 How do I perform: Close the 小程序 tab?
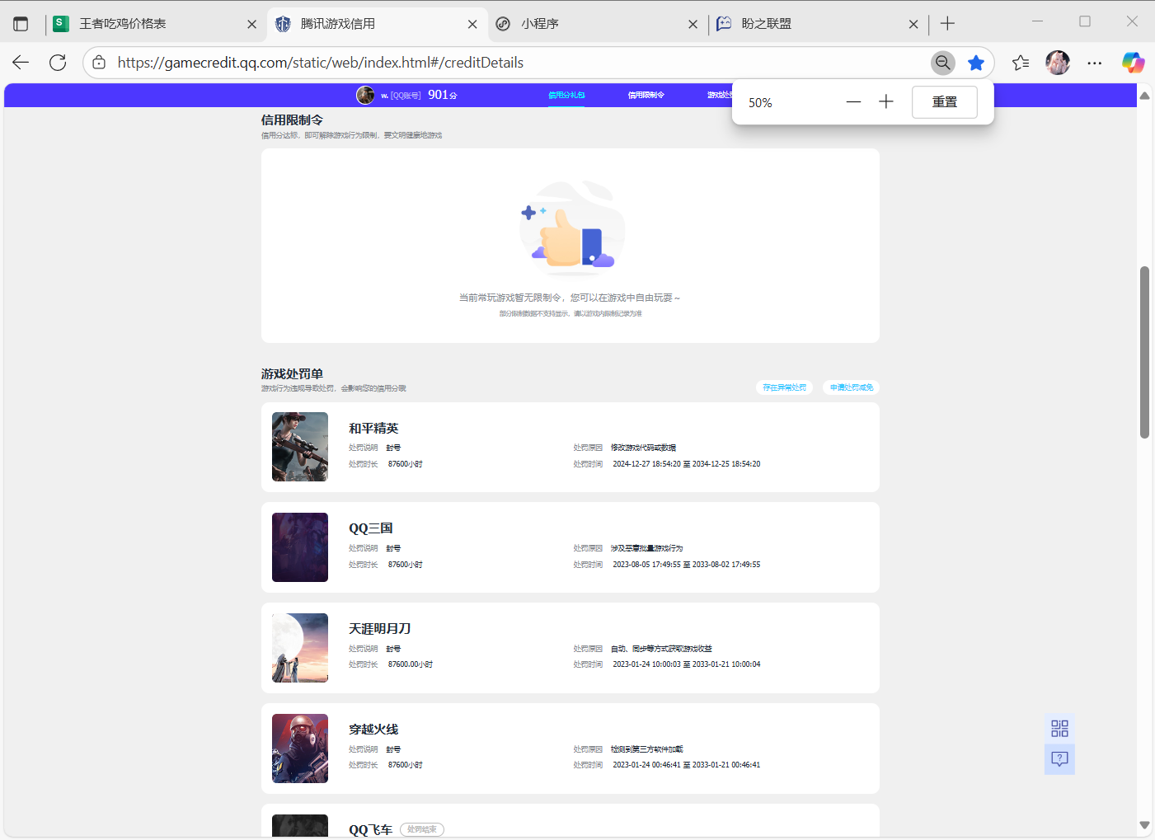693,25
